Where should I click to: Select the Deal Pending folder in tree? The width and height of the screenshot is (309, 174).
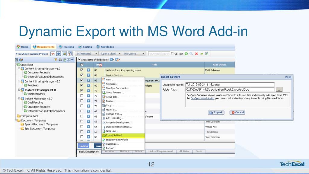[x=33, y=102]
